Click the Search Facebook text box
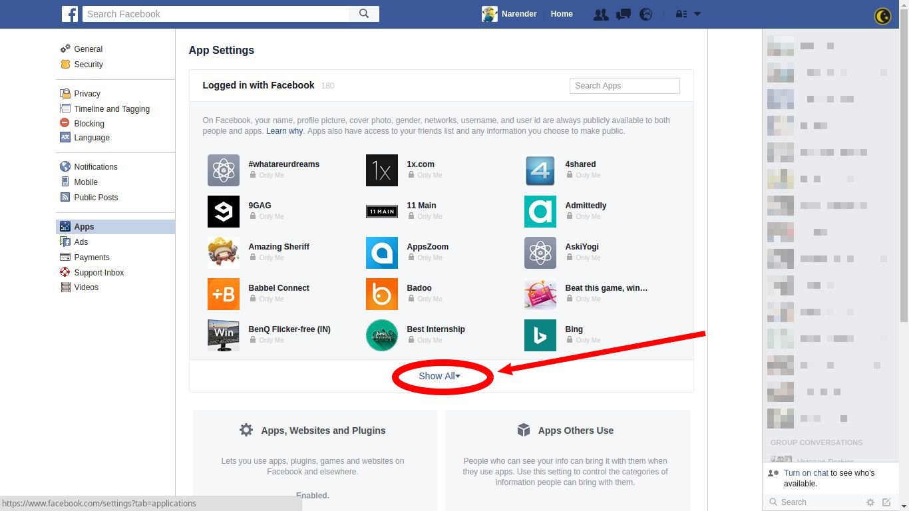This screenshot has width=909, height=511. pyautogui.click(x=216, y=14)
